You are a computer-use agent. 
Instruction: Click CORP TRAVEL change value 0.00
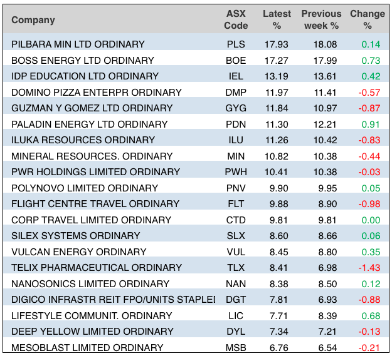pyautogui.click(x=371, y=220)
